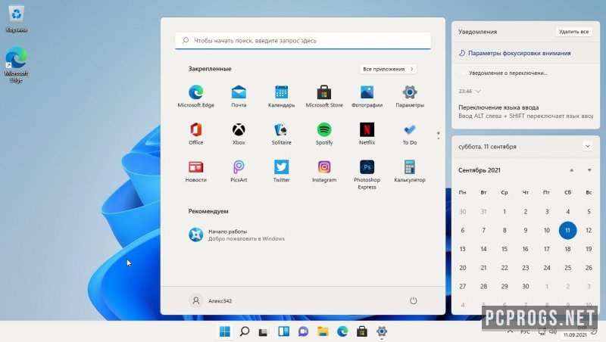Open the Instagram app

(x=324, y=171)
